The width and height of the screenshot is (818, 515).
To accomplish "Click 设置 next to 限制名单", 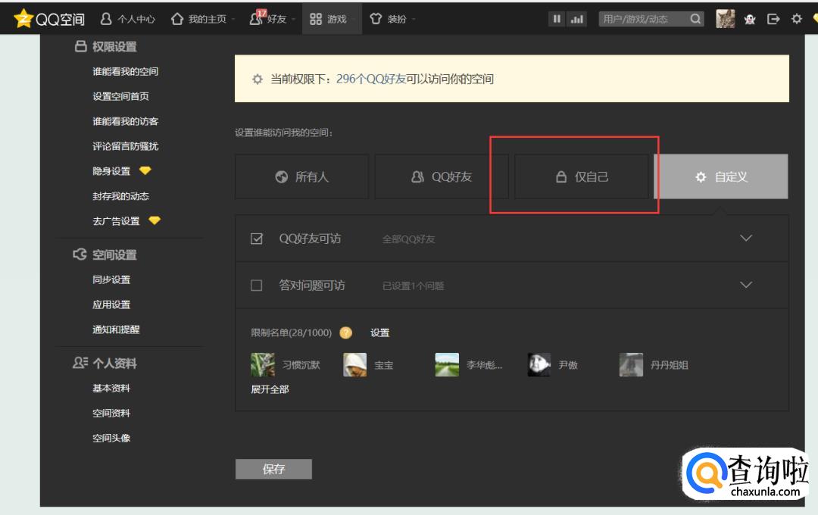I will (379, 333).
